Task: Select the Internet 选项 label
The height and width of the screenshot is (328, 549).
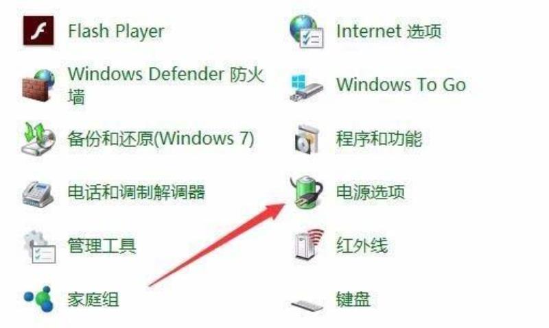Action: coord(388,31)
